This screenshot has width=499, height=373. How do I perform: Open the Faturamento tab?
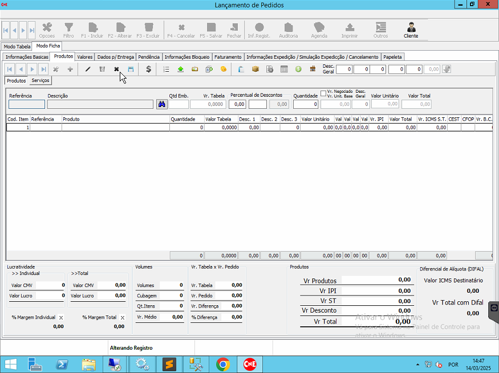coord(228,57)
